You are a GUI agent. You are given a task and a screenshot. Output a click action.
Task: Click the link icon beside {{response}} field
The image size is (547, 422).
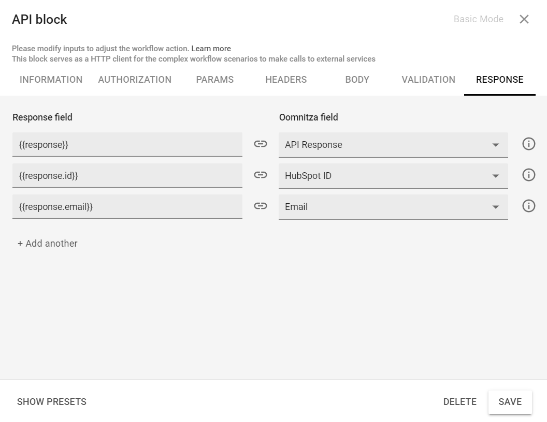coord(261,144)
